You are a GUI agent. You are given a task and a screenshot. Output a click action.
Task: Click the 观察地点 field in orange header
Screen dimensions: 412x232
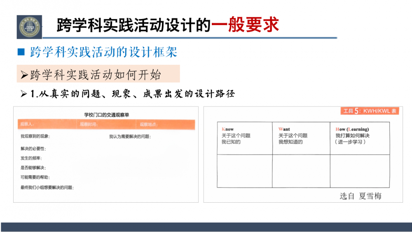pyautogui.click(x=149, y=124)
